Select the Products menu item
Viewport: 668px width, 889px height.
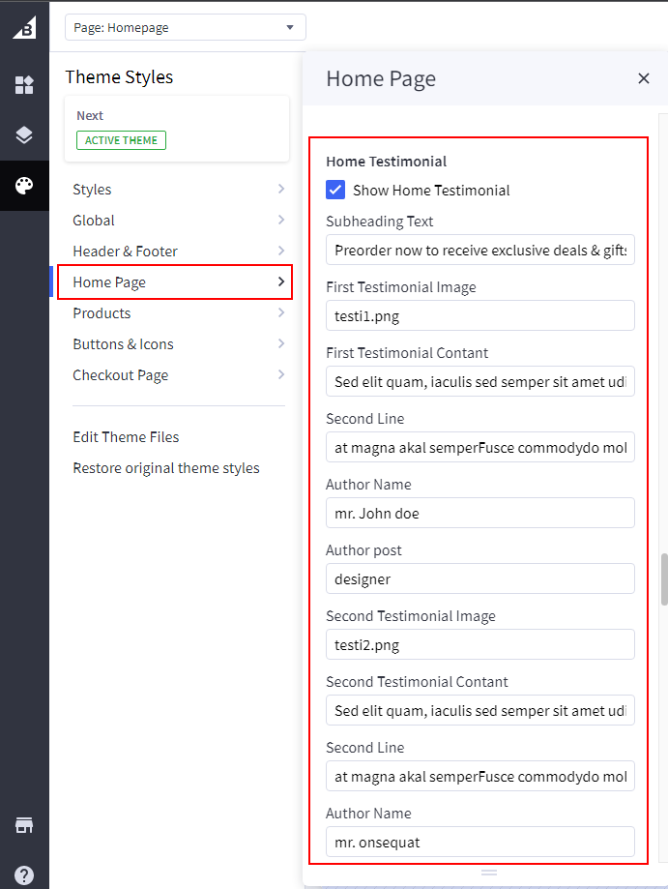click(179, 313)
